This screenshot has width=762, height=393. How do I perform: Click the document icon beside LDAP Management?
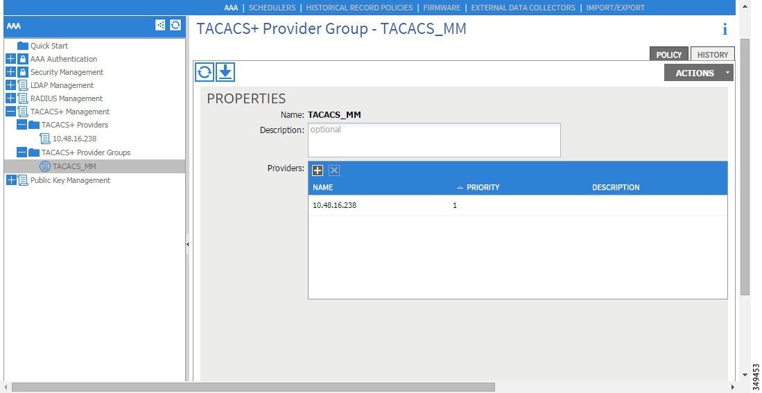click(x=23, y=85)
